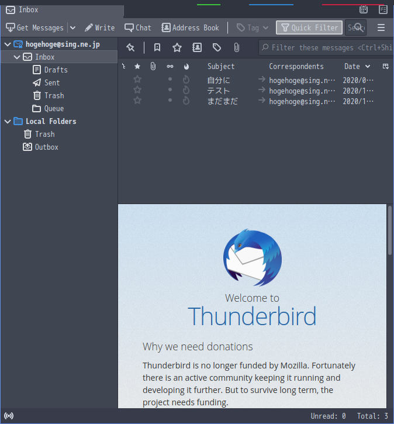Open Get Messages dropdown arrow
394x424 pixels.
click(x=72, y=27)
